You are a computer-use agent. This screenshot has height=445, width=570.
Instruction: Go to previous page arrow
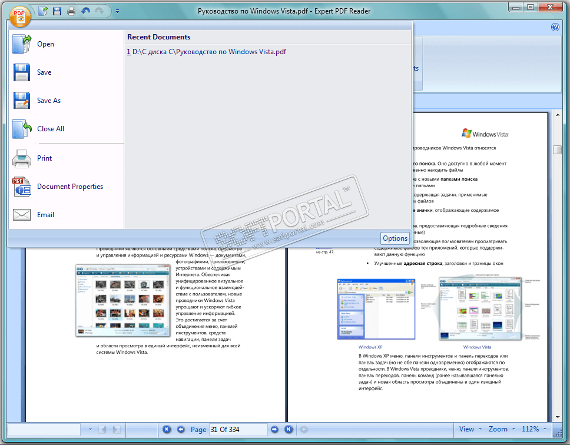(181, 429)
